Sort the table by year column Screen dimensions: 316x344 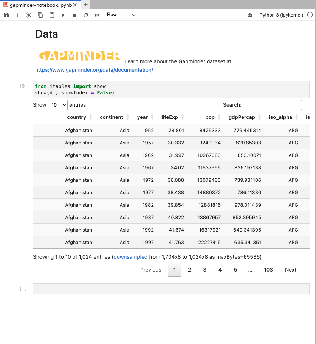click(143, 117)
